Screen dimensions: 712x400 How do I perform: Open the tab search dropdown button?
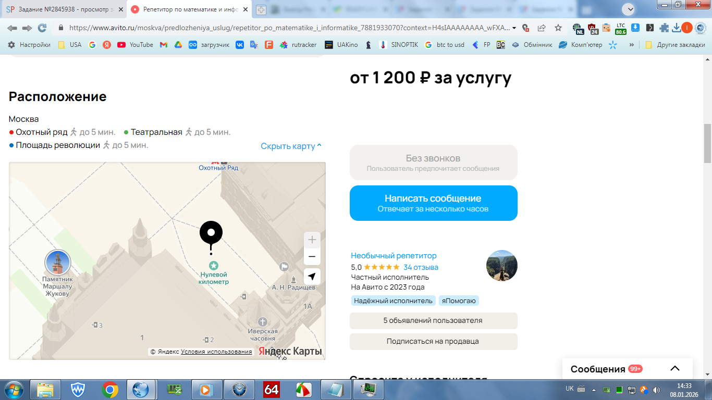tap(629, 9)
